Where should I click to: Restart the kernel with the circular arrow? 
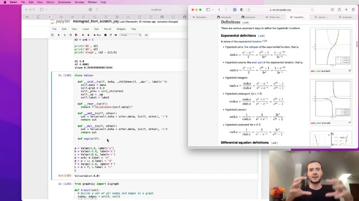coord(111,35)
